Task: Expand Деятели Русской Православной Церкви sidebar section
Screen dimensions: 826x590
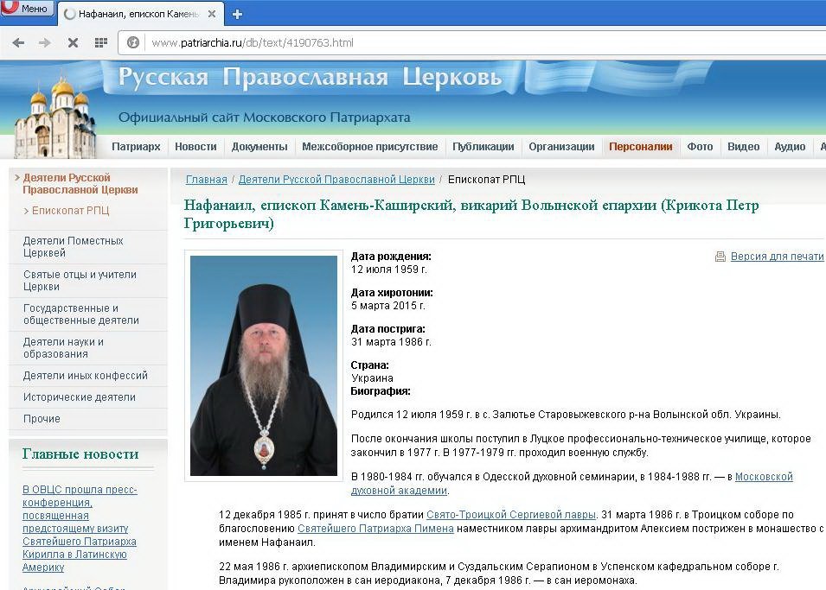Action: point(80,184)
